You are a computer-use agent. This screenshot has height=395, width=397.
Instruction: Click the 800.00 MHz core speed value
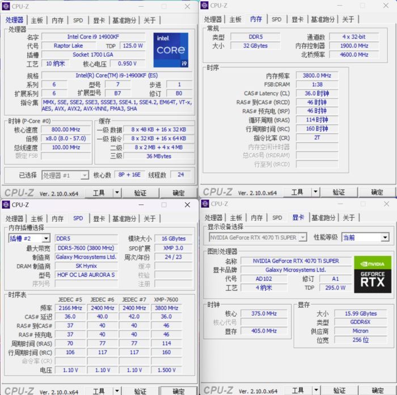click(x=66, y=129)
